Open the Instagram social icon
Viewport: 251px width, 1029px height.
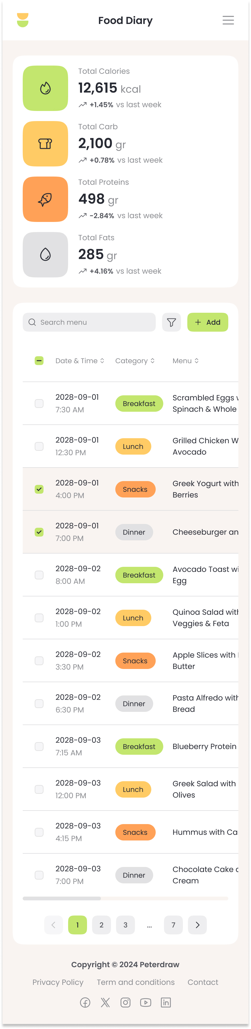125,1002
